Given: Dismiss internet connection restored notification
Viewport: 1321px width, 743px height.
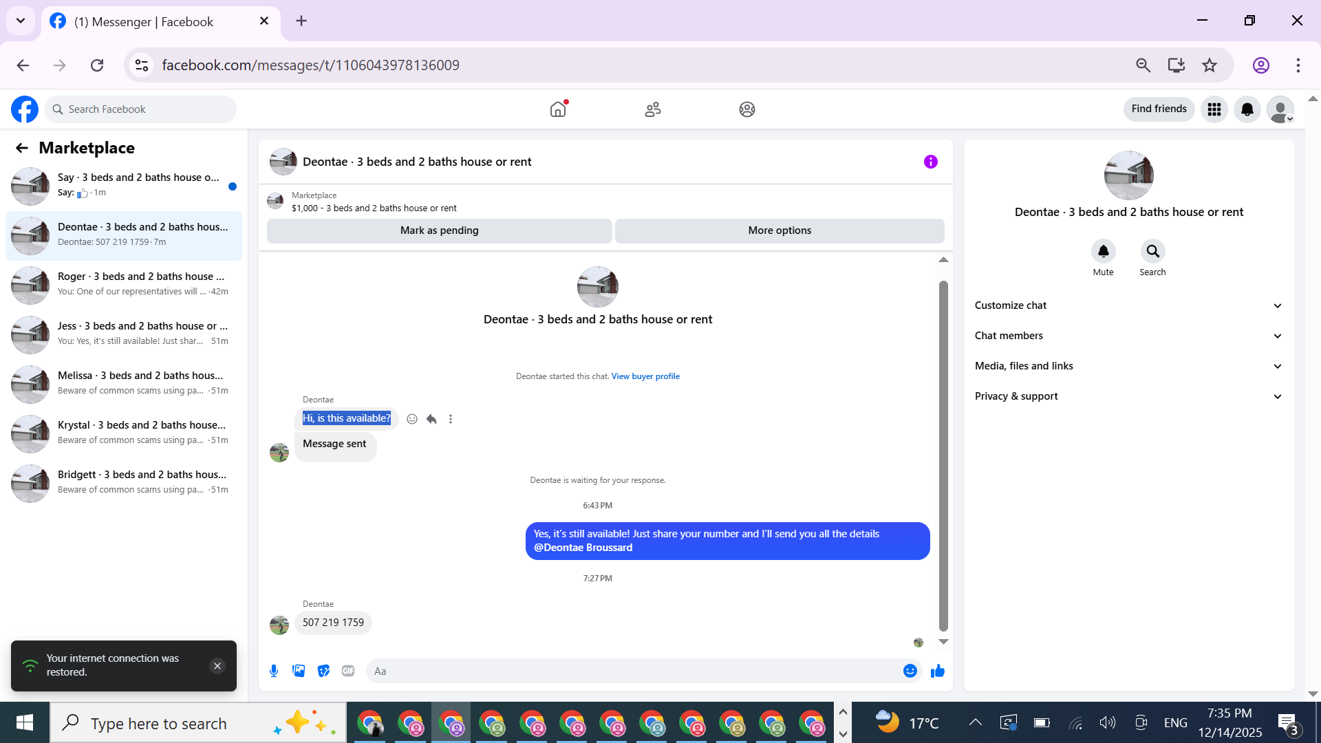Looking at the screenshot, I should tap(217, 666).
